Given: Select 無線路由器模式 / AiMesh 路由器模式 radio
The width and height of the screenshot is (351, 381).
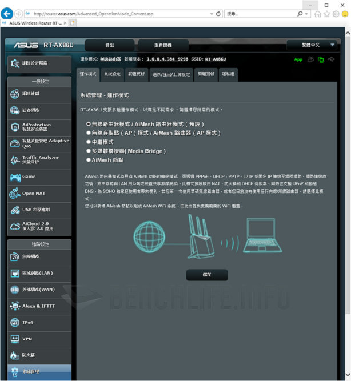Looking at the screenshot, I should click(89, 124).
